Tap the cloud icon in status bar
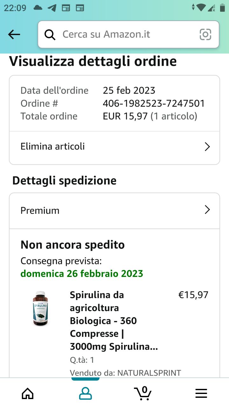The height and width of the screenshot is (408, 229). coord(38,8)
